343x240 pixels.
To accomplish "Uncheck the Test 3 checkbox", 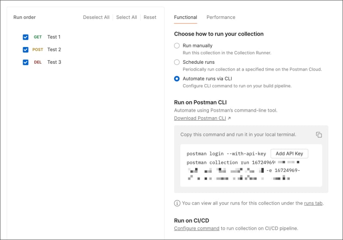I will tap(26, 62).
